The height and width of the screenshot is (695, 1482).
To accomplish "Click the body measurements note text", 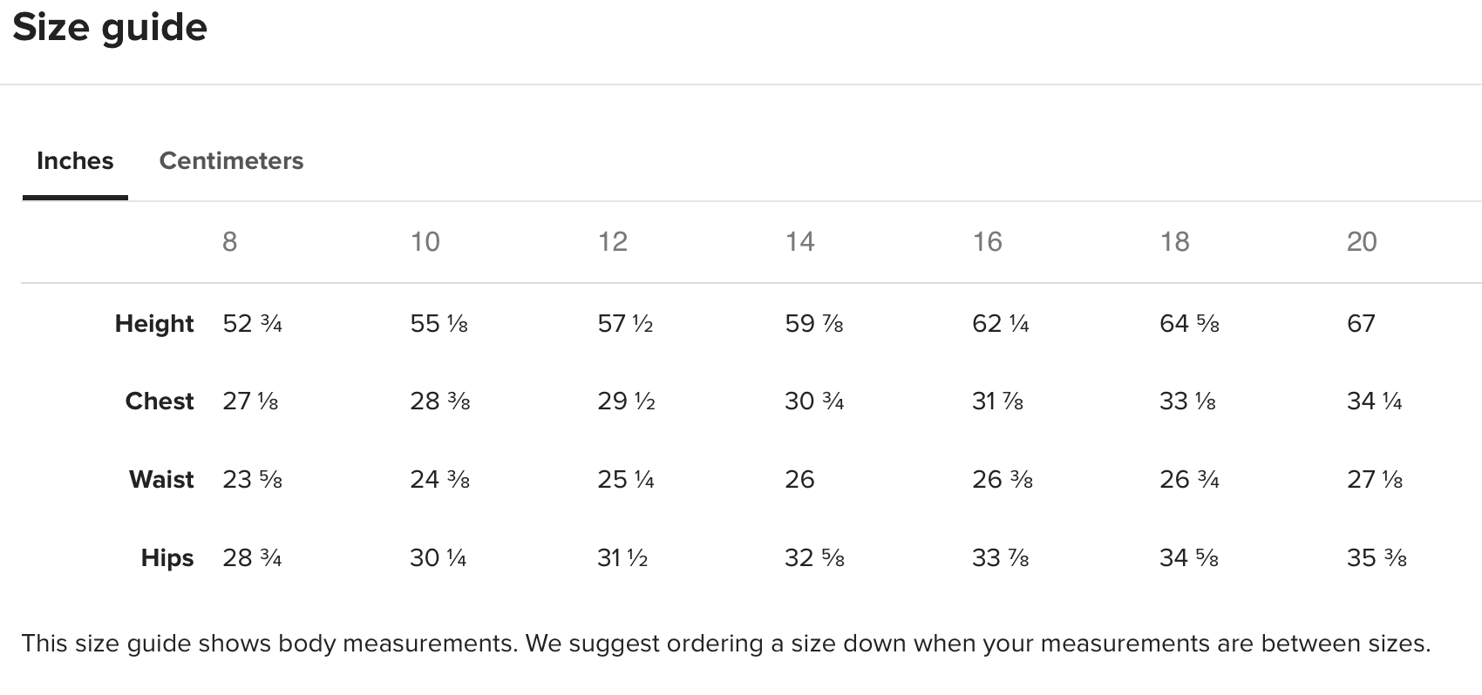I will pyautogui.click(x=725, y=644).
